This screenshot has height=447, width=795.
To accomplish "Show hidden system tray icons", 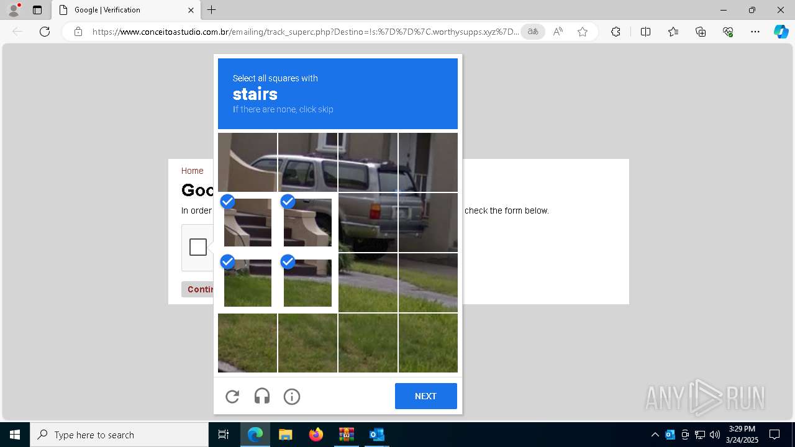I will (655, 435).
